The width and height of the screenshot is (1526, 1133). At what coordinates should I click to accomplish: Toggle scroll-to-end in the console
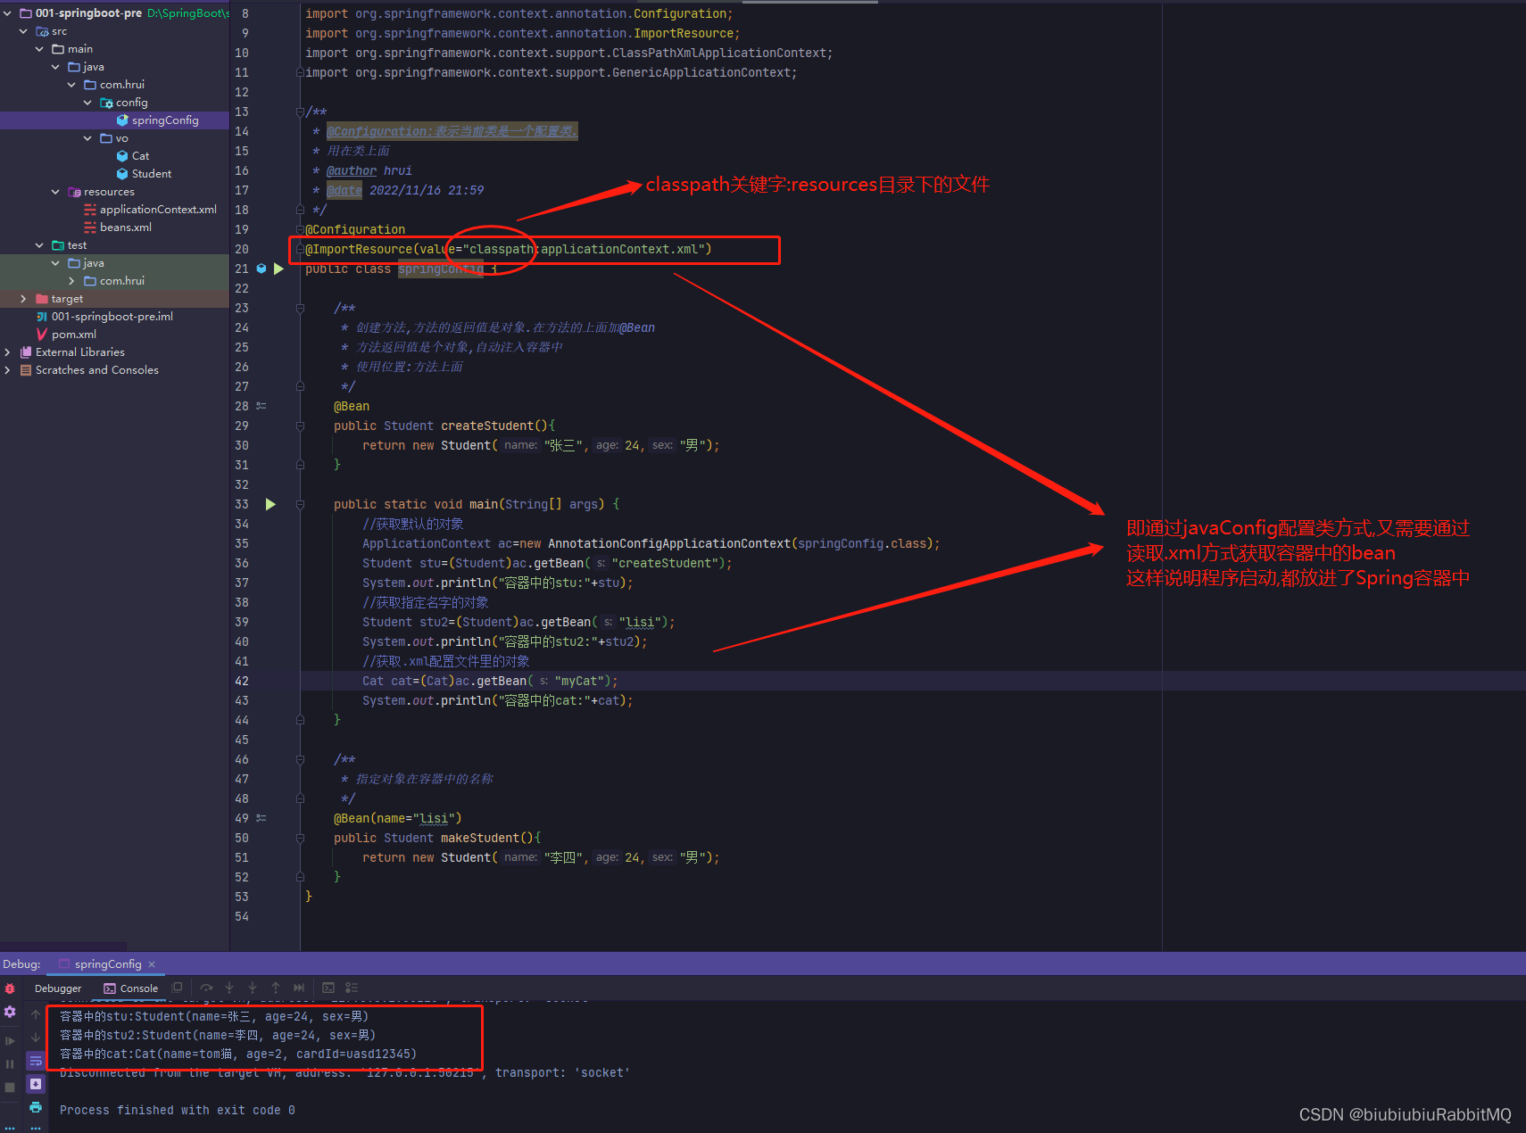(x=36, y=1084)
